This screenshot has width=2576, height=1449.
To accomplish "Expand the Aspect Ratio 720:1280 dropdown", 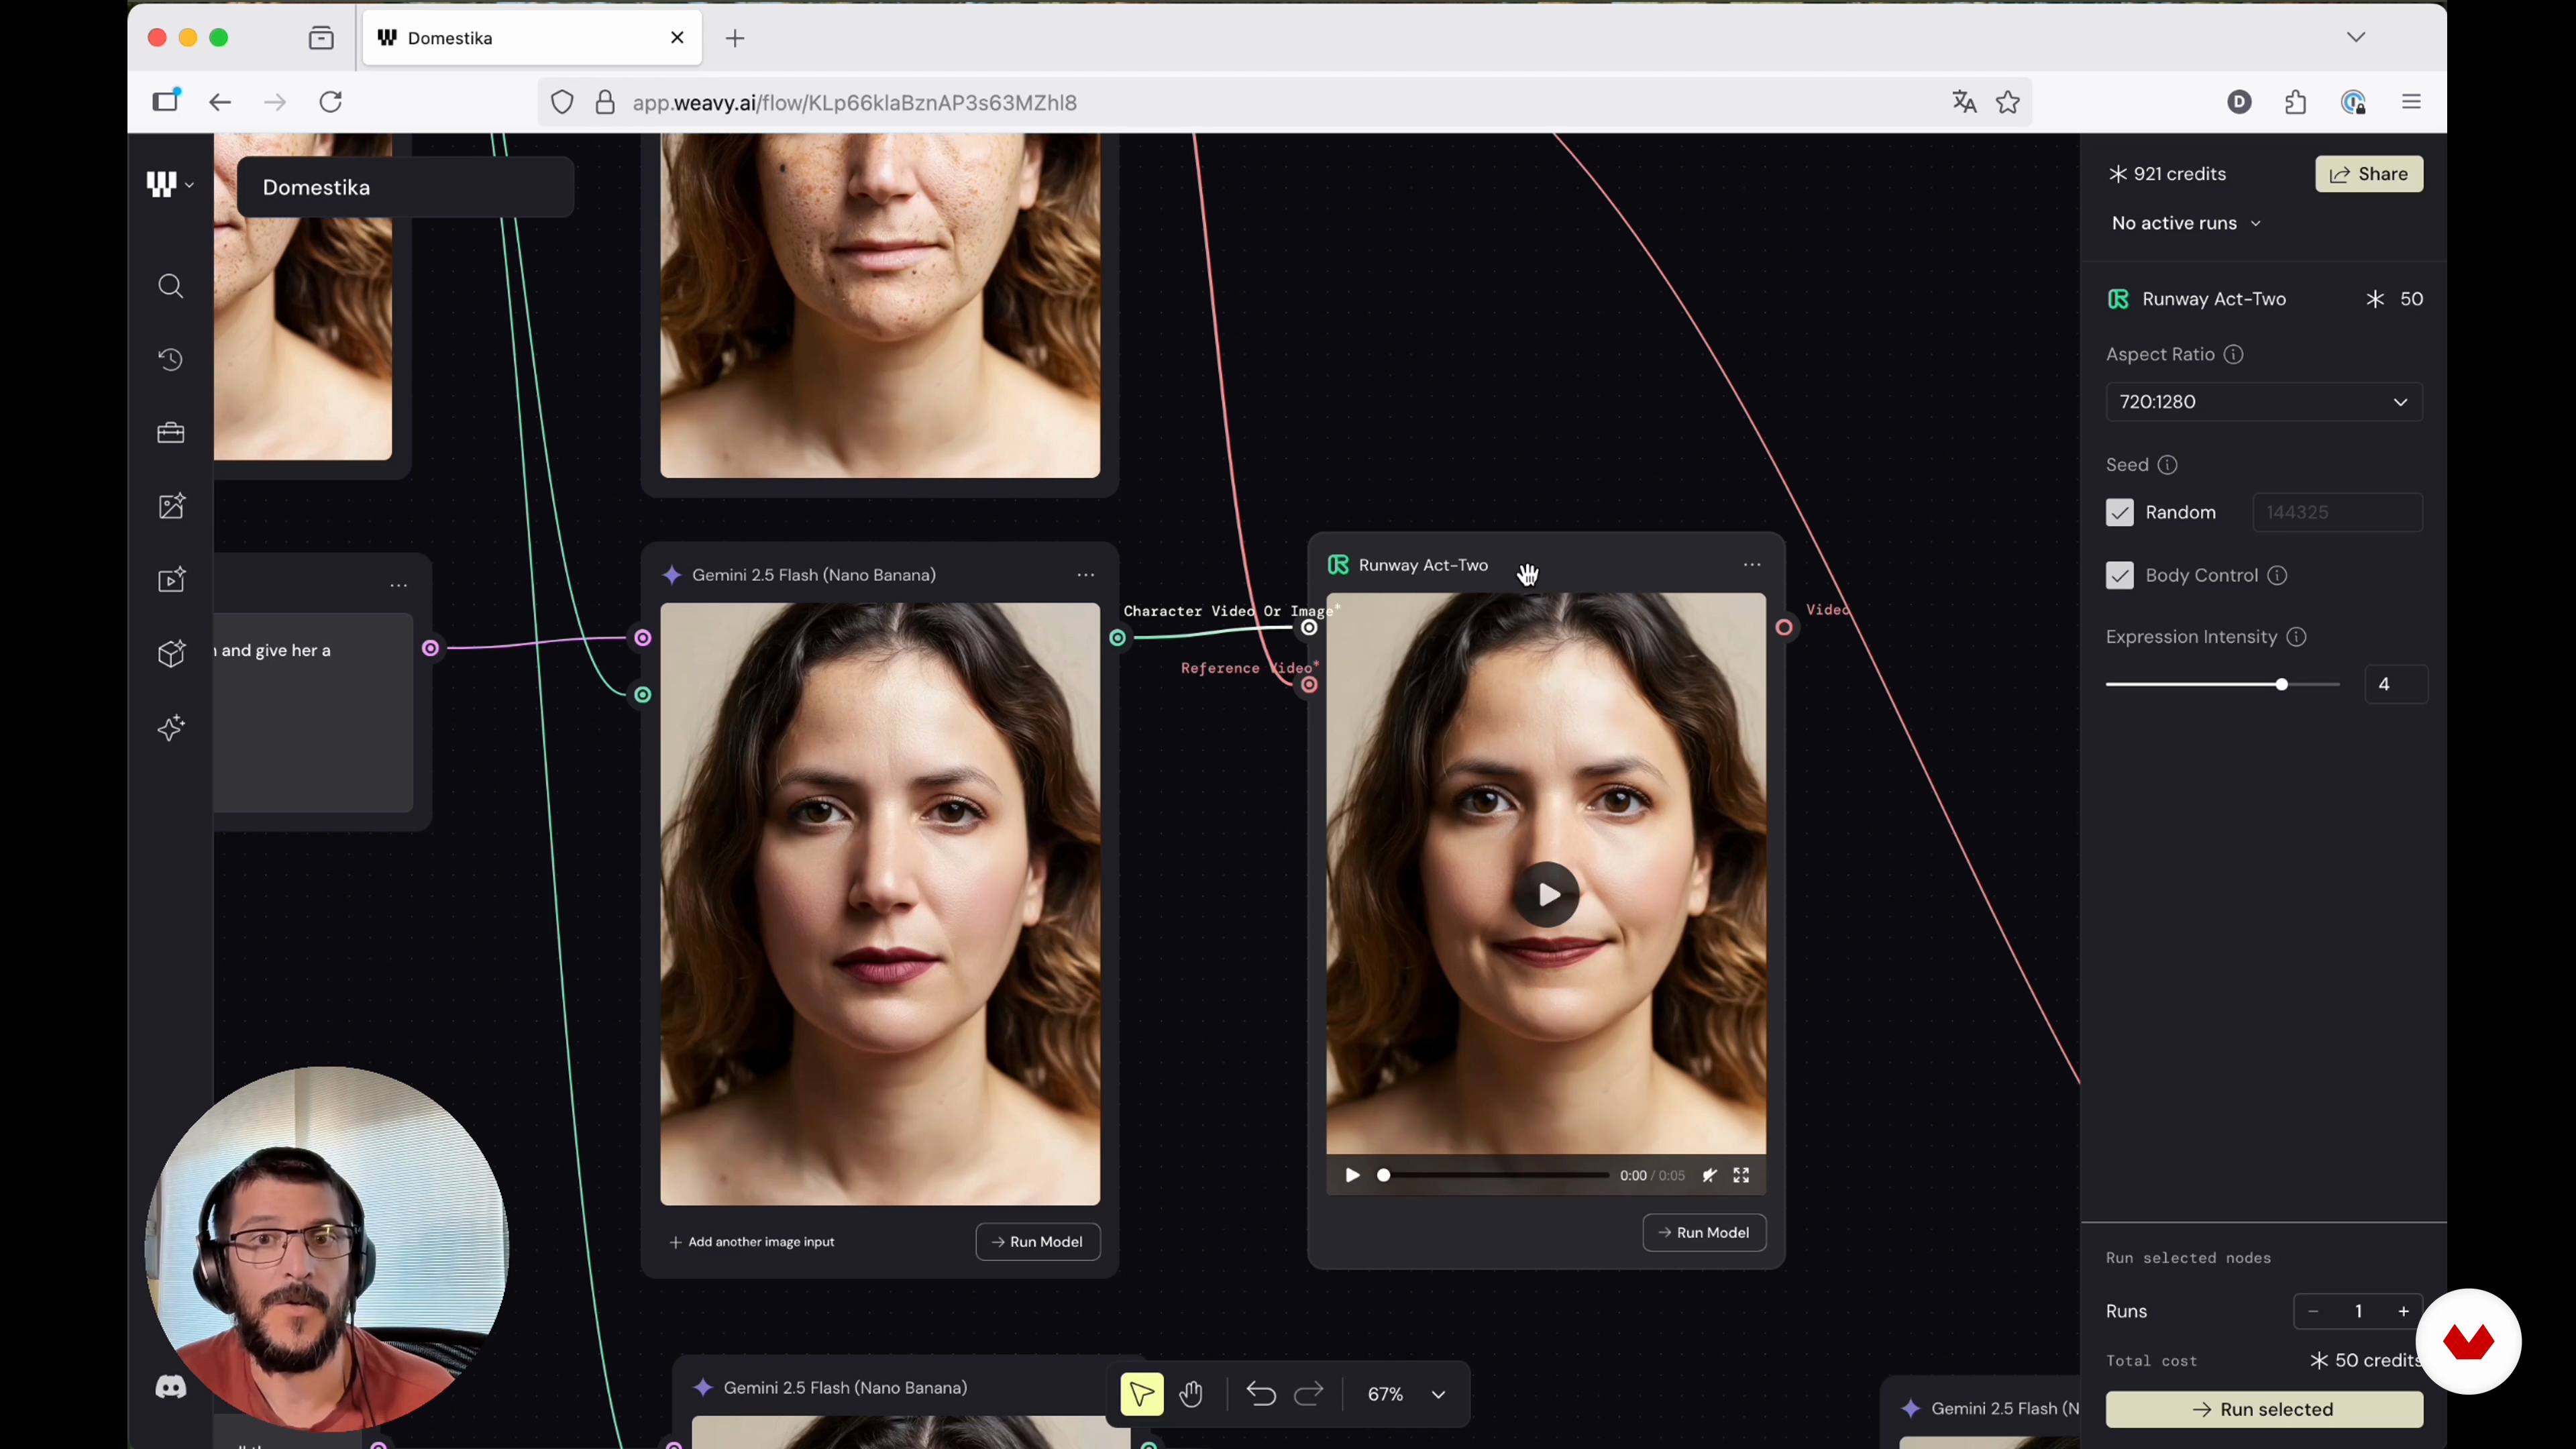I will (x=2263, y=402).
